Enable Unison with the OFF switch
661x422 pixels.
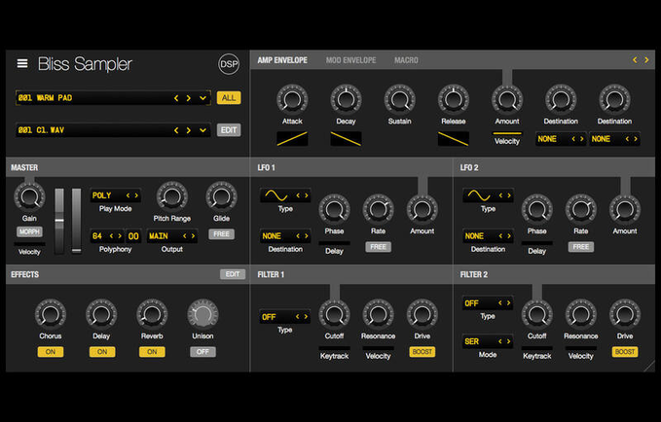202,352
